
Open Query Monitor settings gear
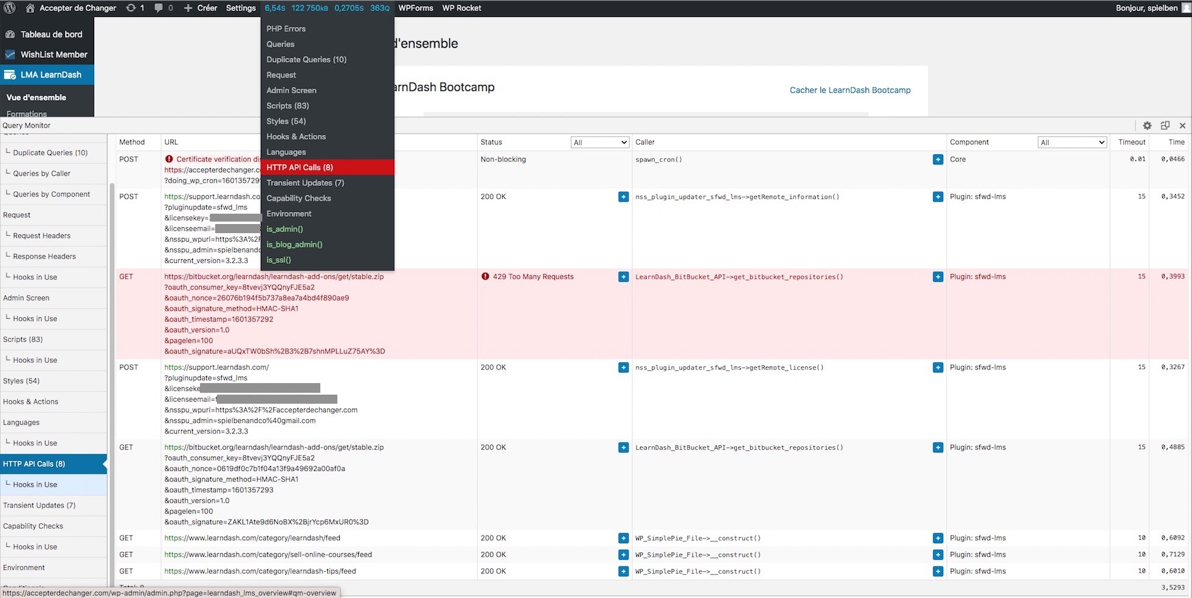1147,126
